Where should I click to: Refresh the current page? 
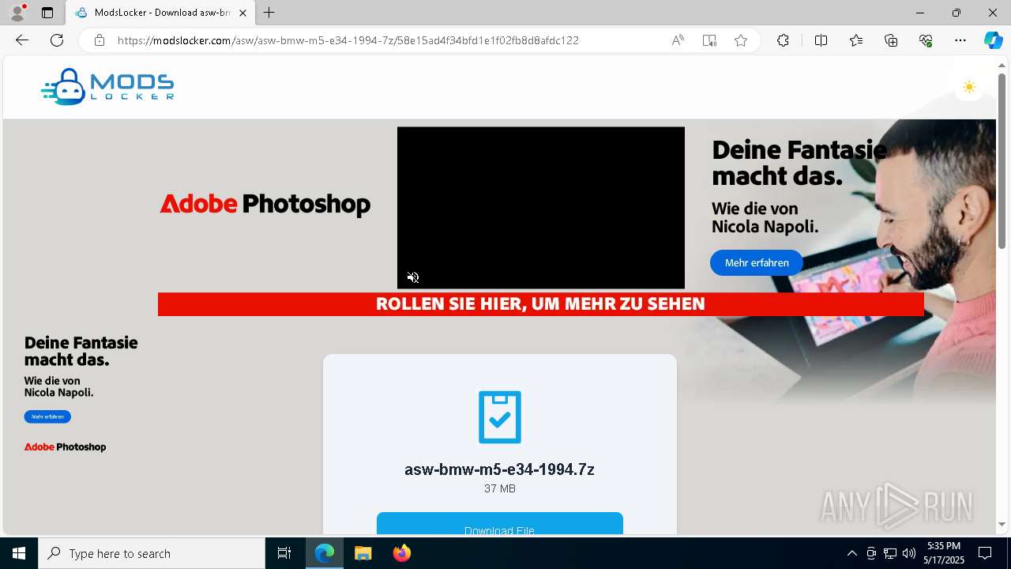click(x=57, y=40)
